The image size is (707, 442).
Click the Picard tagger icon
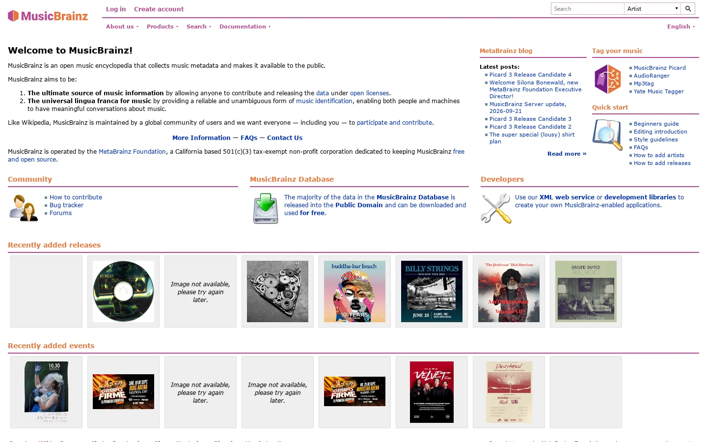coord(607,79)
